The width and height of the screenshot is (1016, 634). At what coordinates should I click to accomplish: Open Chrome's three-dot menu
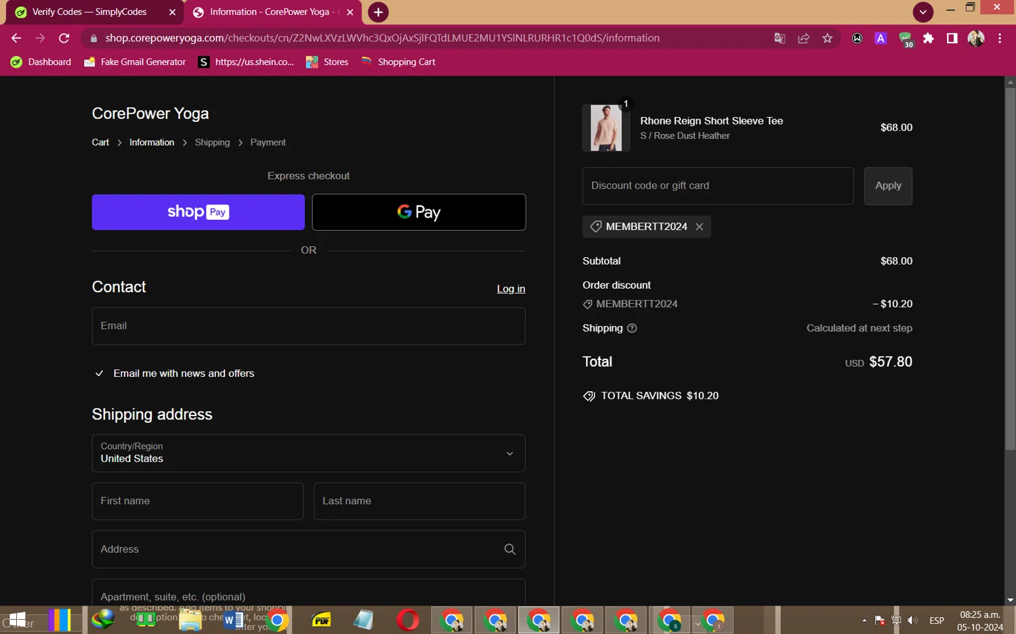tap(1000, 39)
